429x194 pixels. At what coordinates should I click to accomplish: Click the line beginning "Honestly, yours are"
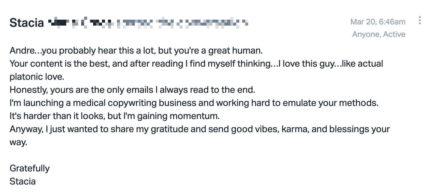coord(132,90)
